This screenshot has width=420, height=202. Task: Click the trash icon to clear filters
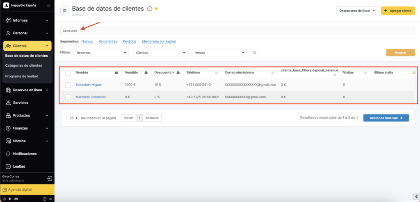254,53
